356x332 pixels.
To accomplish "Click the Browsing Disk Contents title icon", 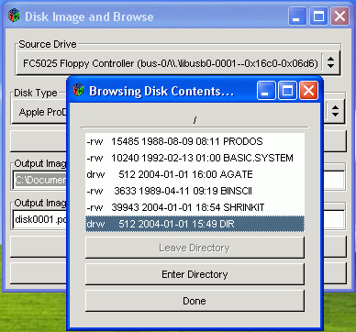I will (x=78, y=90).
